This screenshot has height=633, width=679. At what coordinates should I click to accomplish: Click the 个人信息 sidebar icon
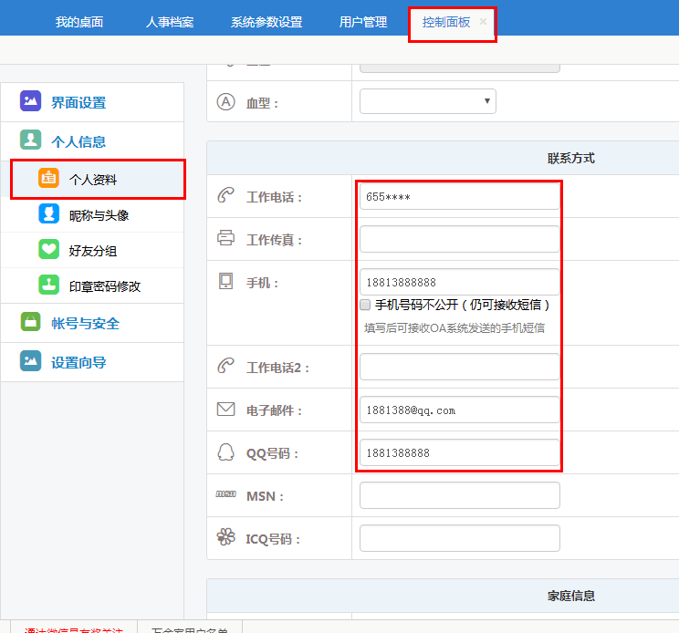tap(31, 140)
